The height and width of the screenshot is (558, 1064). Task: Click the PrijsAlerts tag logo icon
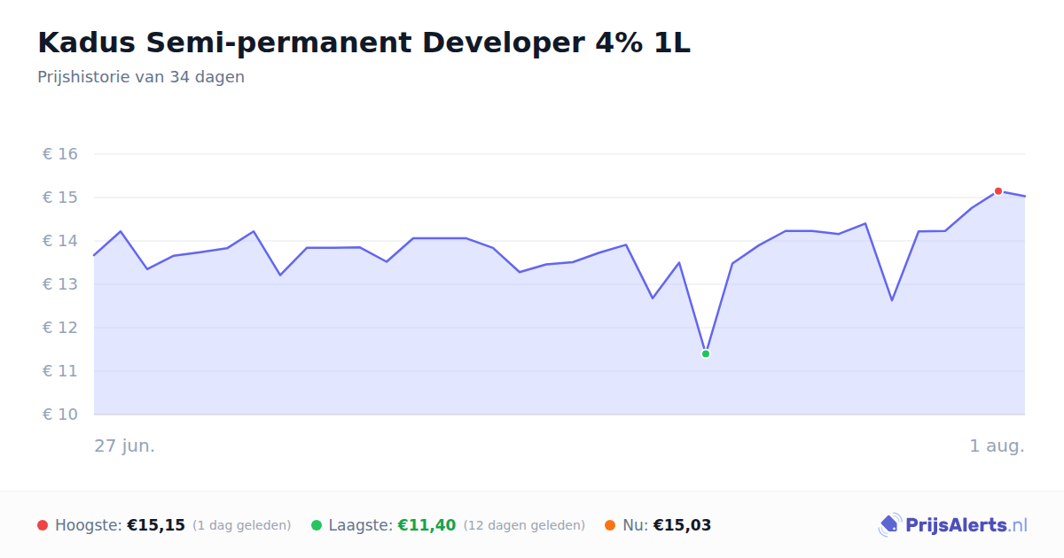point(890,525)
